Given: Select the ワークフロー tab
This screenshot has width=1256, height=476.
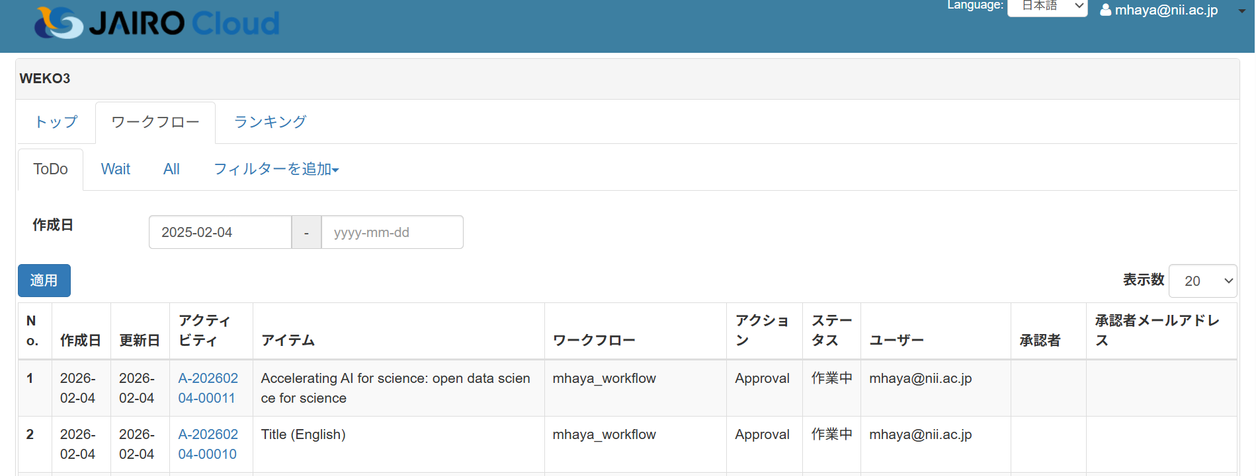Looking at the screenshot, I should coord(155,122).
